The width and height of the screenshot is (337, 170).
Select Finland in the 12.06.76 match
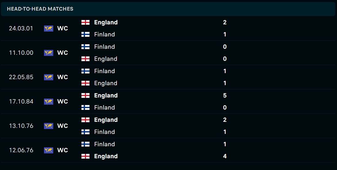[x=104, y=144]
